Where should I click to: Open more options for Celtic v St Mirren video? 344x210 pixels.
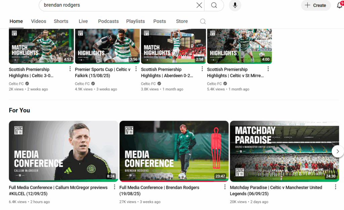pyautogui.click(x=268, y=69)
